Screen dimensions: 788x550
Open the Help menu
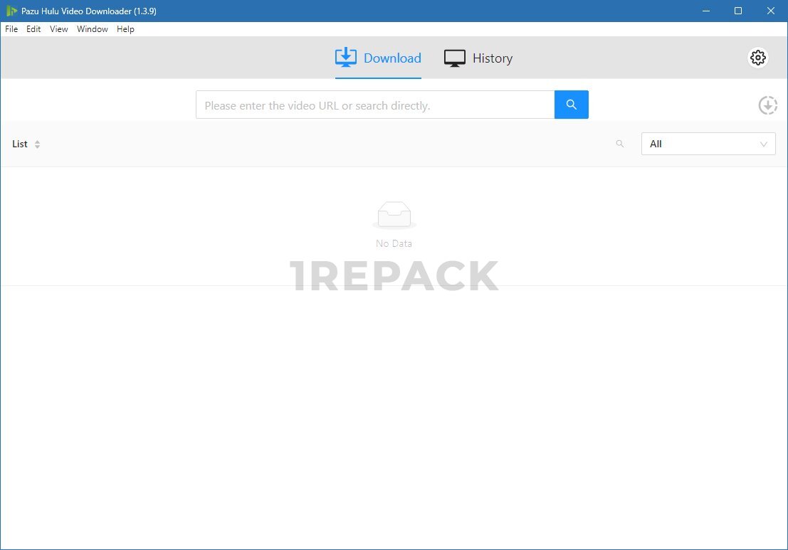[x=125, y=29]
